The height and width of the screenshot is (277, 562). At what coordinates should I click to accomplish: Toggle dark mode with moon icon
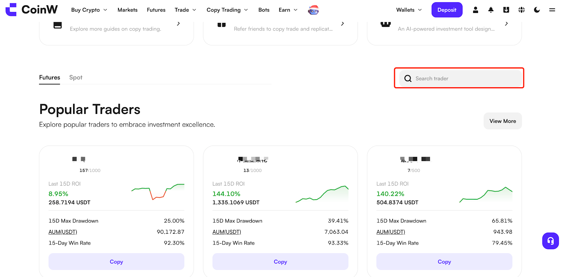pyautogui.click(x=537, y=10)
